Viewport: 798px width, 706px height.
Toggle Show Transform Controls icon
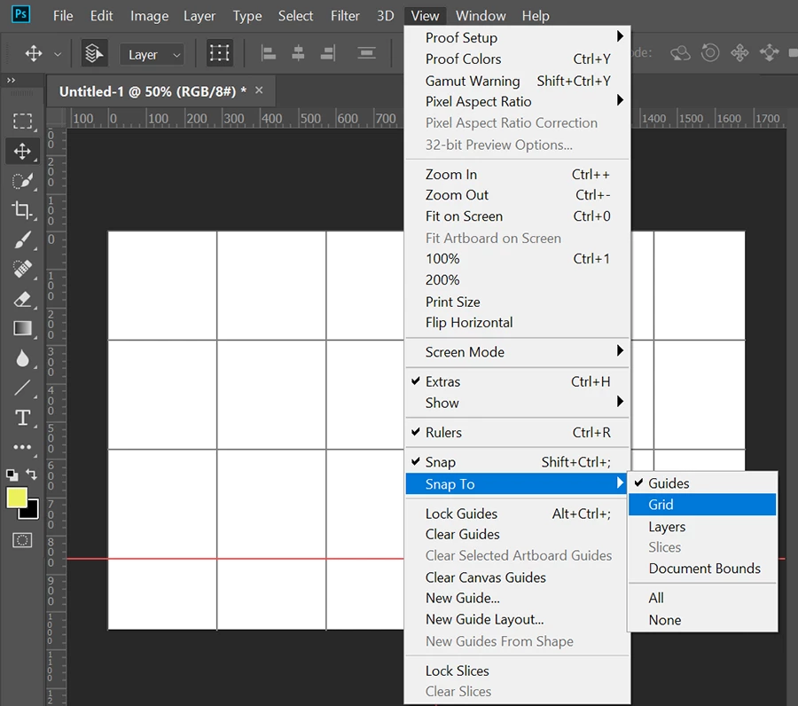click(x=219, y=53)
